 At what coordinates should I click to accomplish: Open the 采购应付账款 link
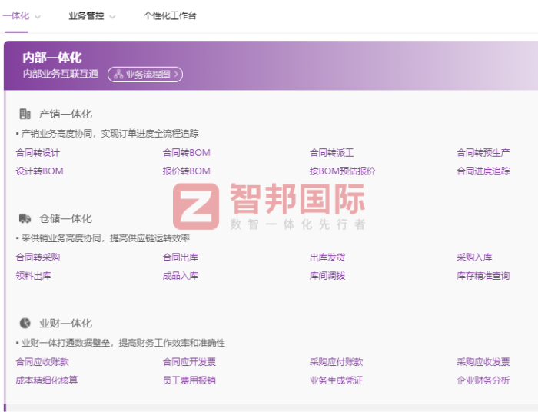coord(337,362)
